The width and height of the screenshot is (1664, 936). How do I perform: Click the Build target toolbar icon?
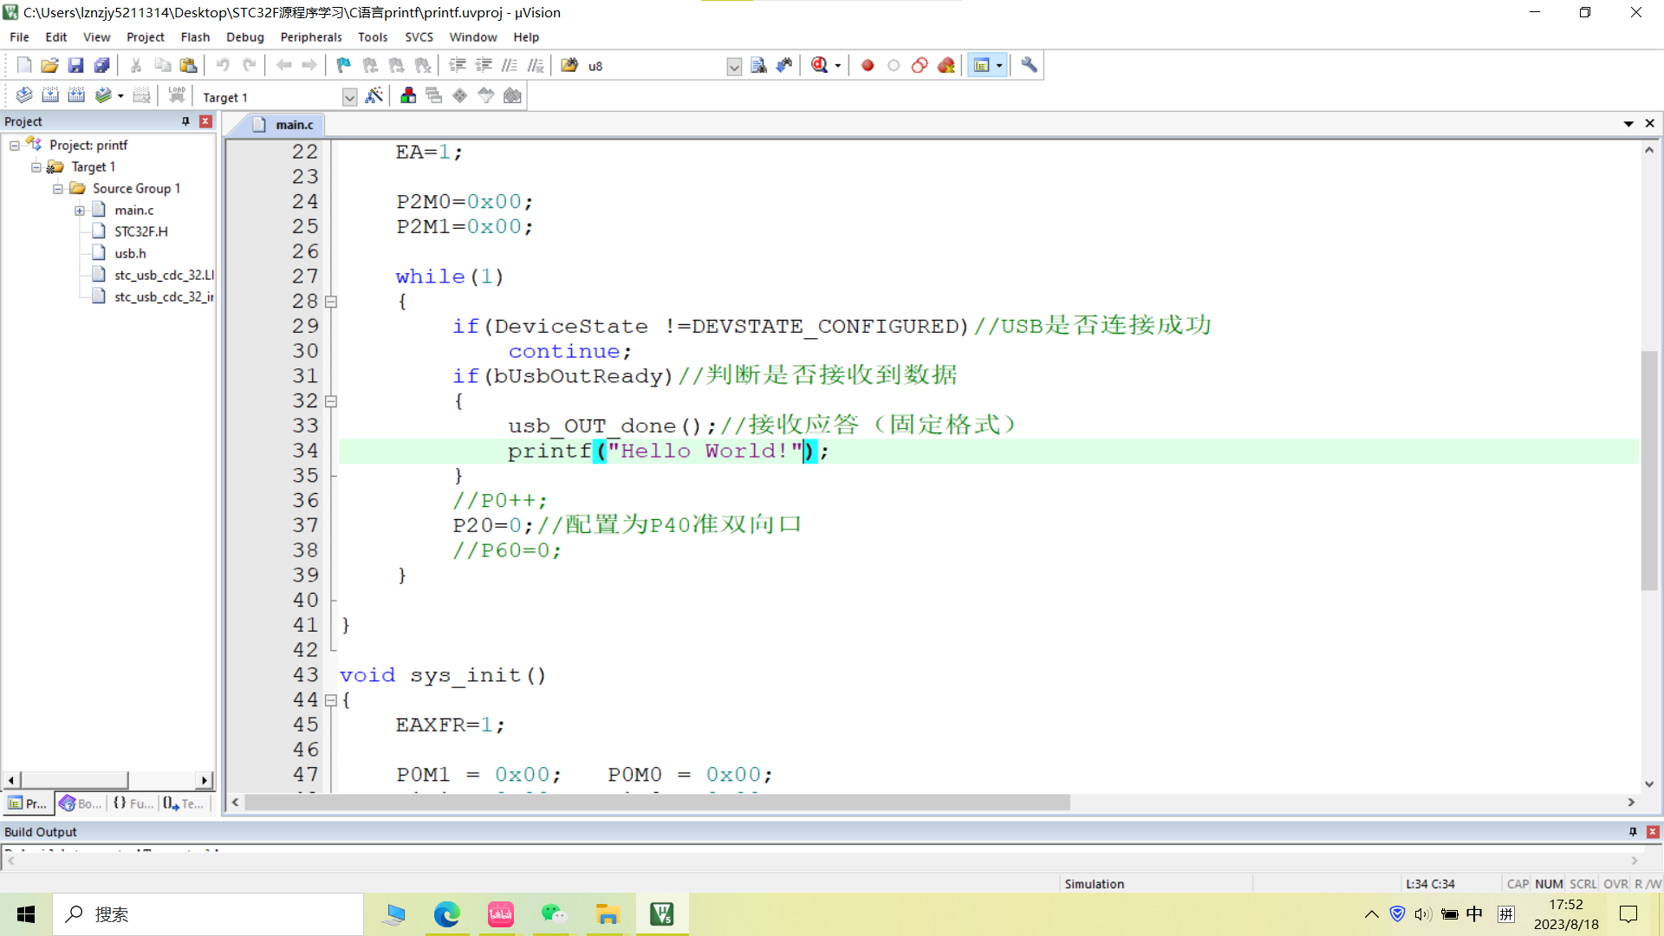pyautogui.click(x=50, y=95)
